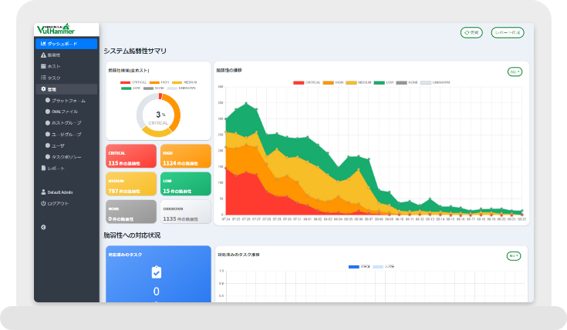Open the dropdown on the completed tasks chart

pos(514,255)
